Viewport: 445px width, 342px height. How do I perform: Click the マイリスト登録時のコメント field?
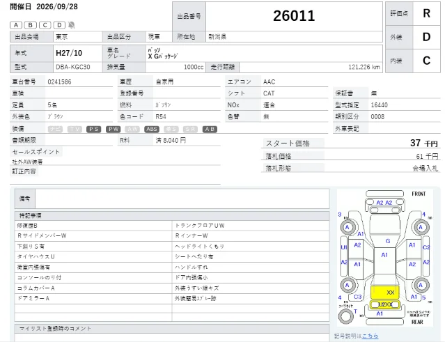(x=172, y=337)
